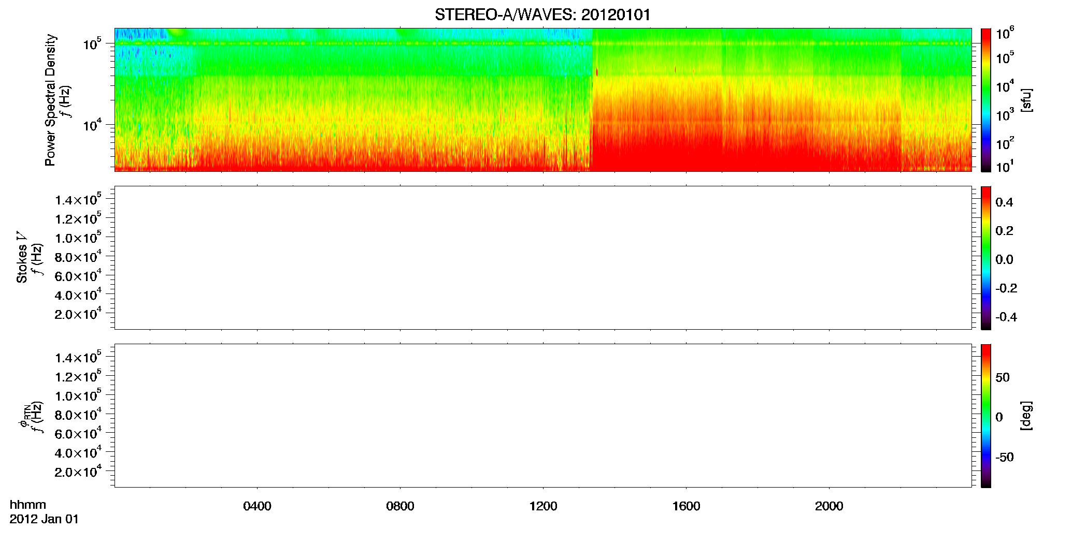This screenshot has width=1086, height=559.
Task: Click the 0.4 value on Stokes color bar
Action: tap(1004, 202)
